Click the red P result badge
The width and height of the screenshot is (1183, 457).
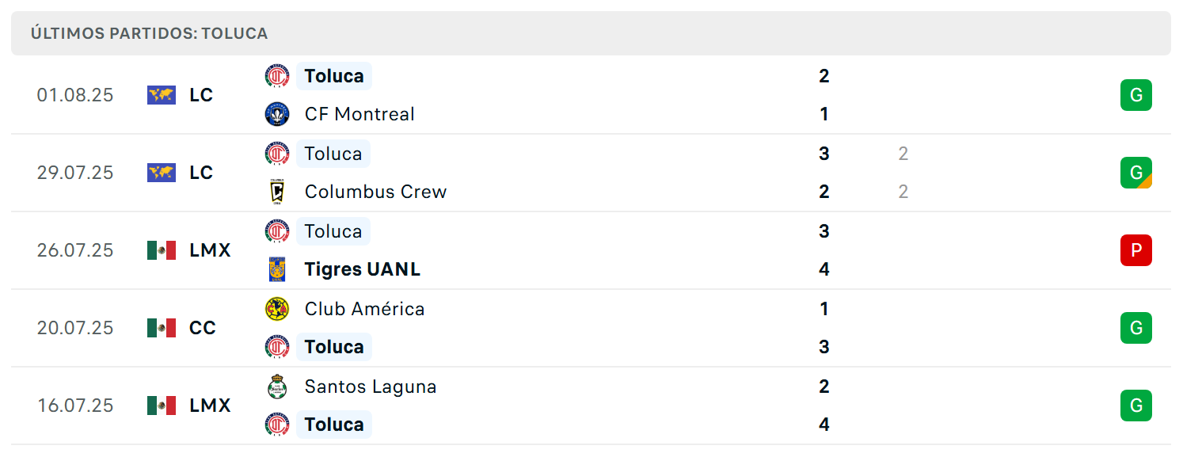1136,250
